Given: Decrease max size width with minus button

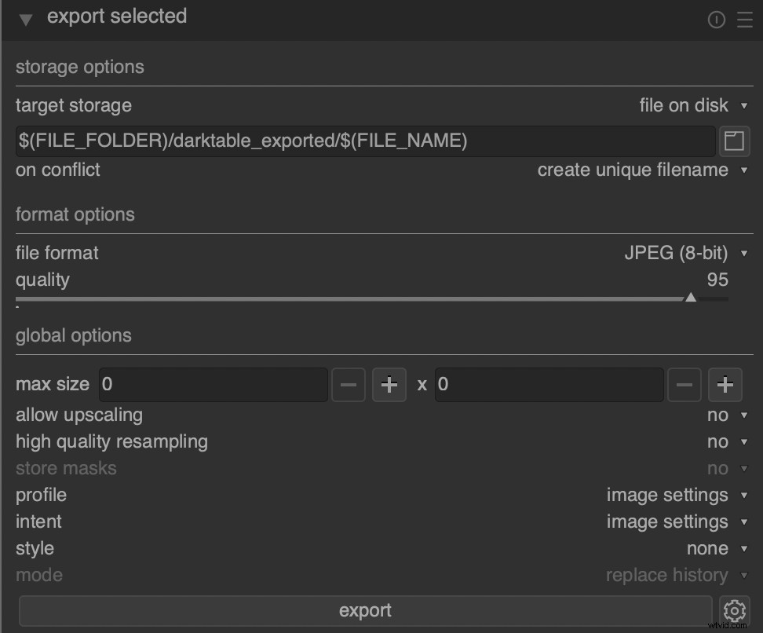Looking at the screenshot, I should coord(349,385).
